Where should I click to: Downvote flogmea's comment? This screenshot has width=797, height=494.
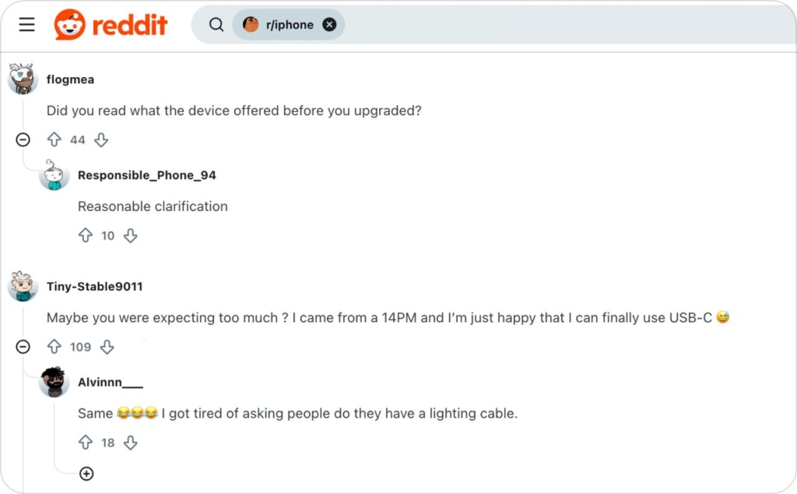101,140
